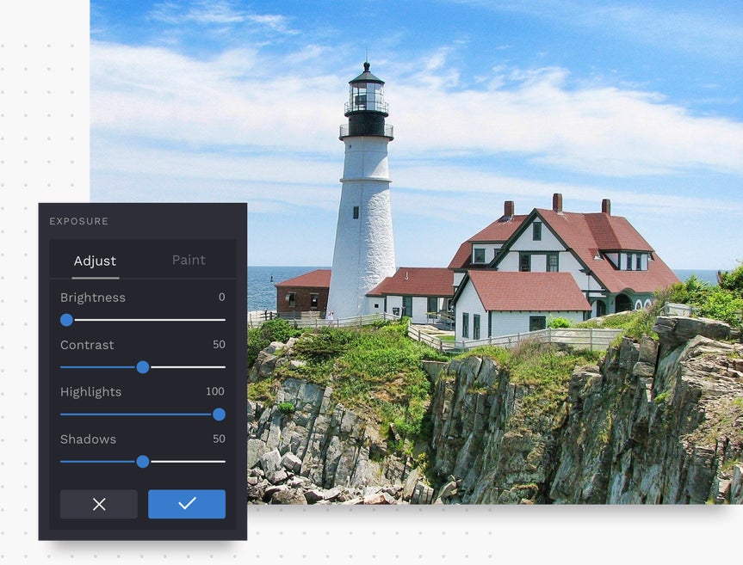The height and width of the screenshot is (565, 743).
Task: Click the Highlights label
Action: (x=91, y=392)
